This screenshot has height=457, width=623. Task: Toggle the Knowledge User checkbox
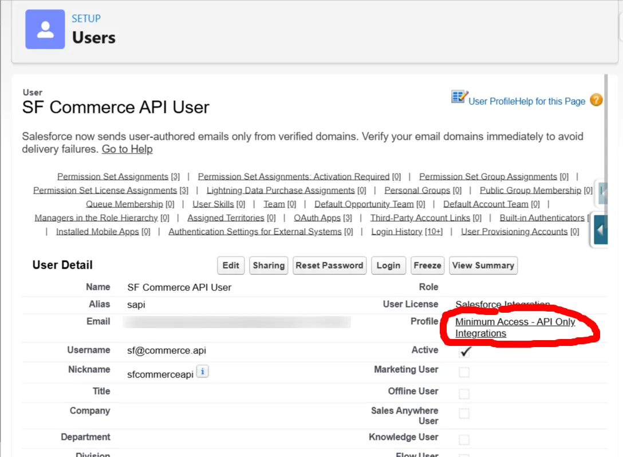(464, 439)
